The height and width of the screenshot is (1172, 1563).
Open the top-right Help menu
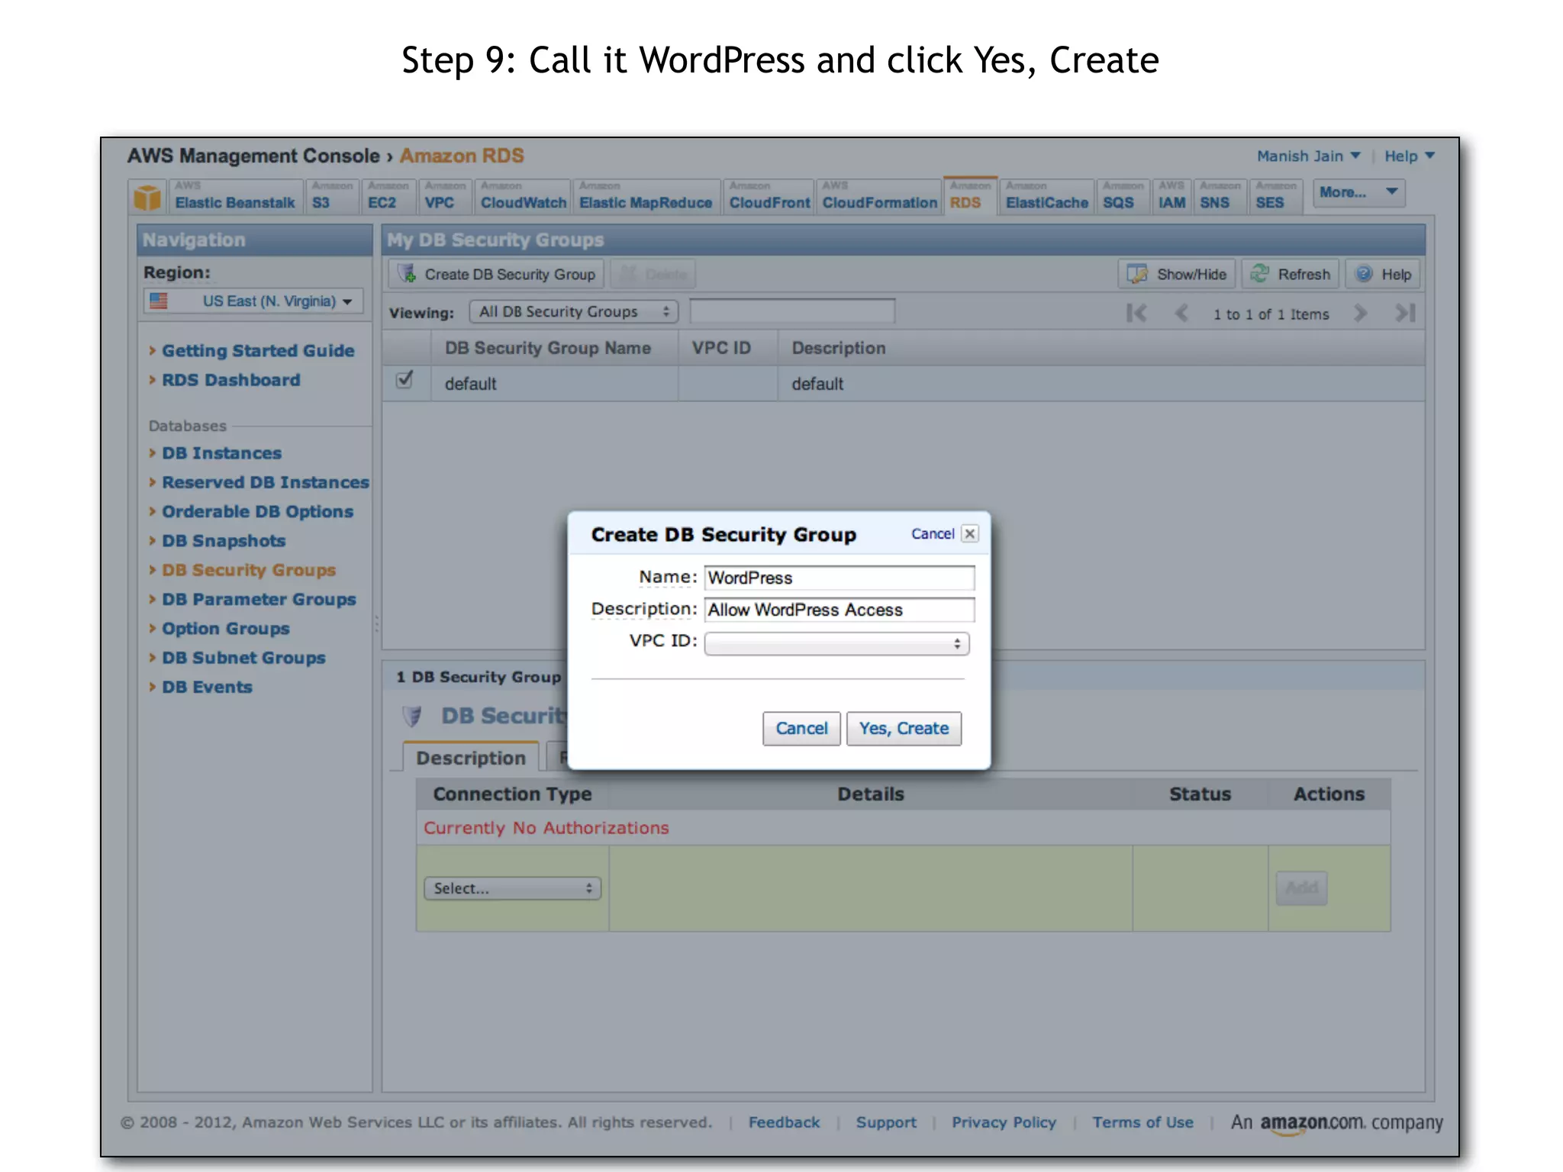[1410, 156]
